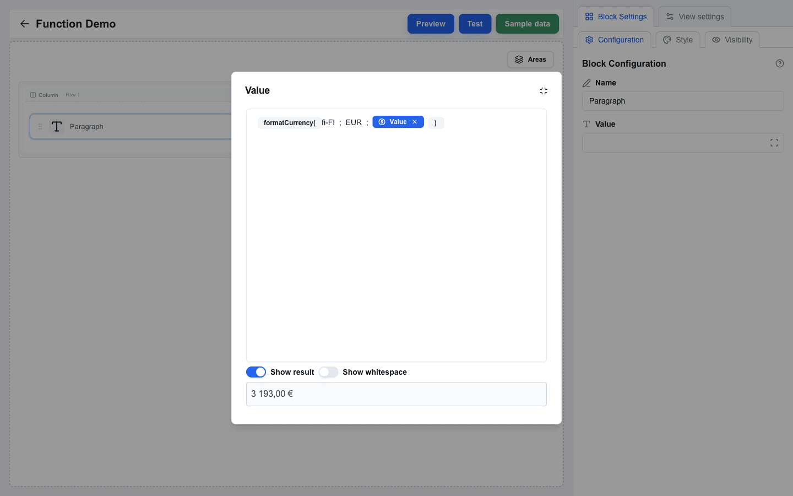This screenshot has width=793, height=496.
Task: Expand the Value field to fullscreen
Action: [774, 143]
